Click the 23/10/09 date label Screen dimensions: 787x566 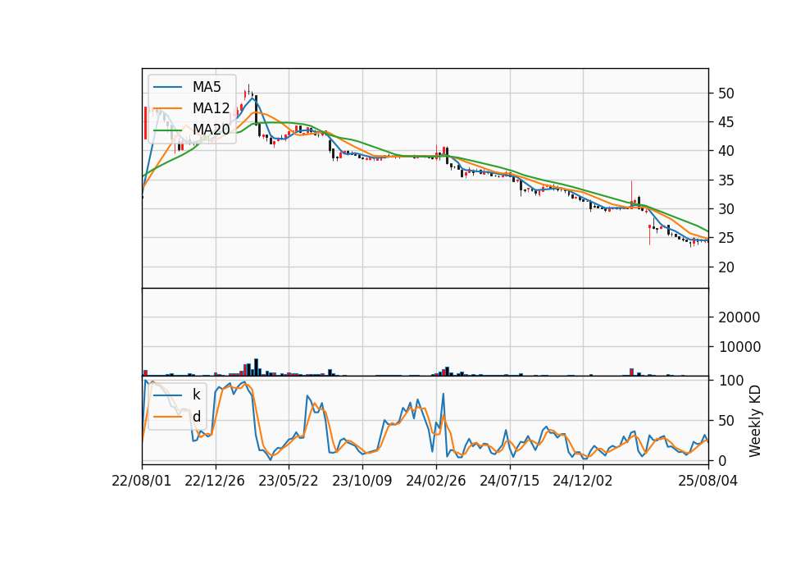362,481
